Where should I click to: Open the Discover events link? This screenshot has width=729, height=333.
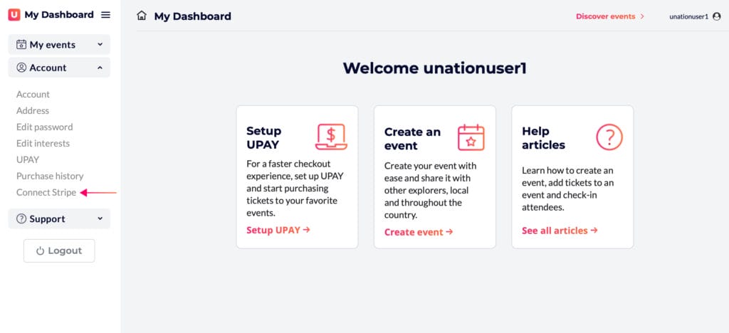pos(610,16)
